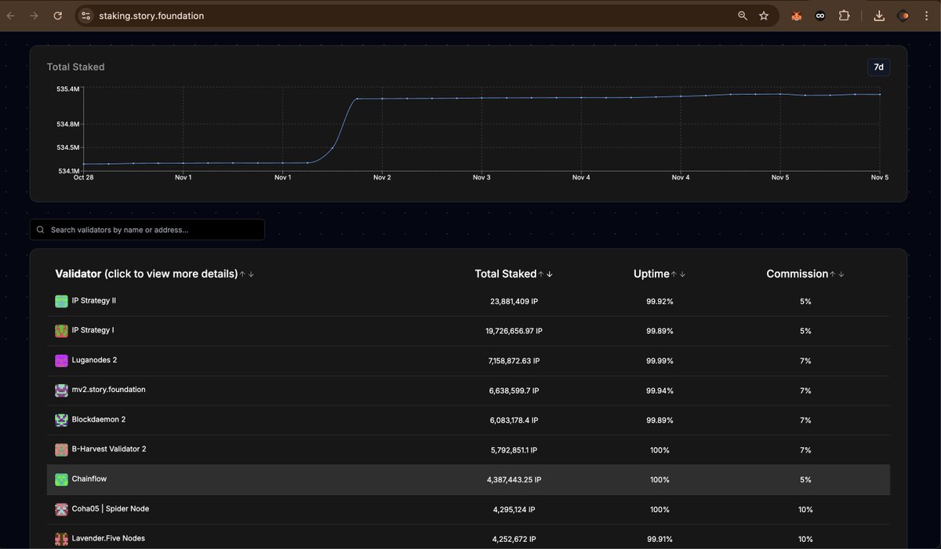Screen dimensions: 941x549
Task: Open the Coha05 | Spider Node validator
Action: pyautogui.click(x=110, y=508)
